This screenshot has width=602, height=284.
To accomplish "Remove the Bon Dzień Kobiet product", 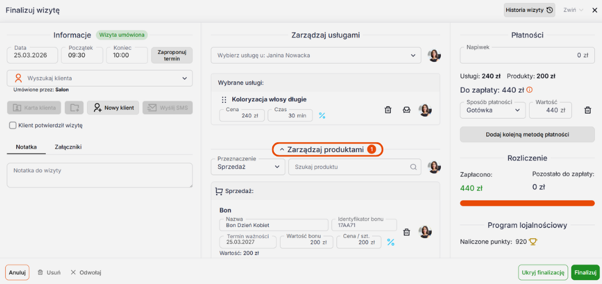I will 406,232.
